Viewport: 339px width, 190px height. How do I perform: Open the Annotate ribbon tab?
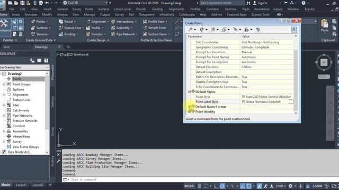31,15
